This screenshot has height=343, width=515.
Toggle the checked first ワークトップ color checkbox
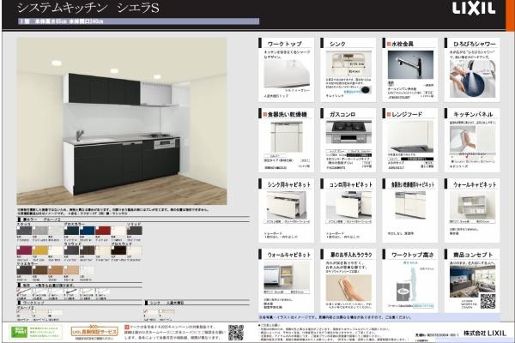[18, 311]
